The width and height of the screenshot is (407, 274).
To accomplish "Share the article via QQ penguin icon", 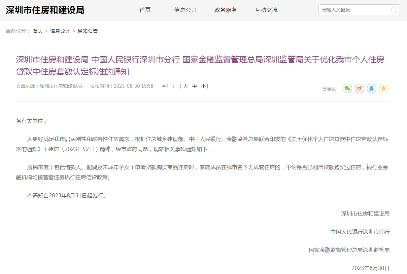I will [371, 89].
